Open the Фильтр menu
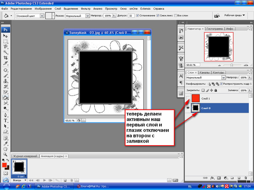Viewport: 254px width, 190px height. [86, 9]
